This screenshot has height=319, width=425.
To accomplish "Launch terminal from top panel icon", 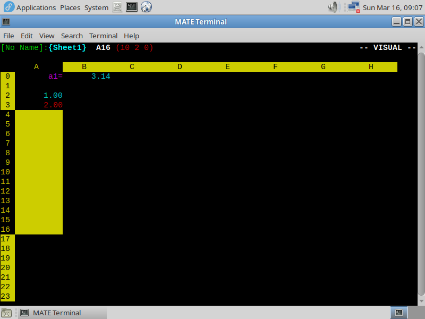I will point(132,7).
